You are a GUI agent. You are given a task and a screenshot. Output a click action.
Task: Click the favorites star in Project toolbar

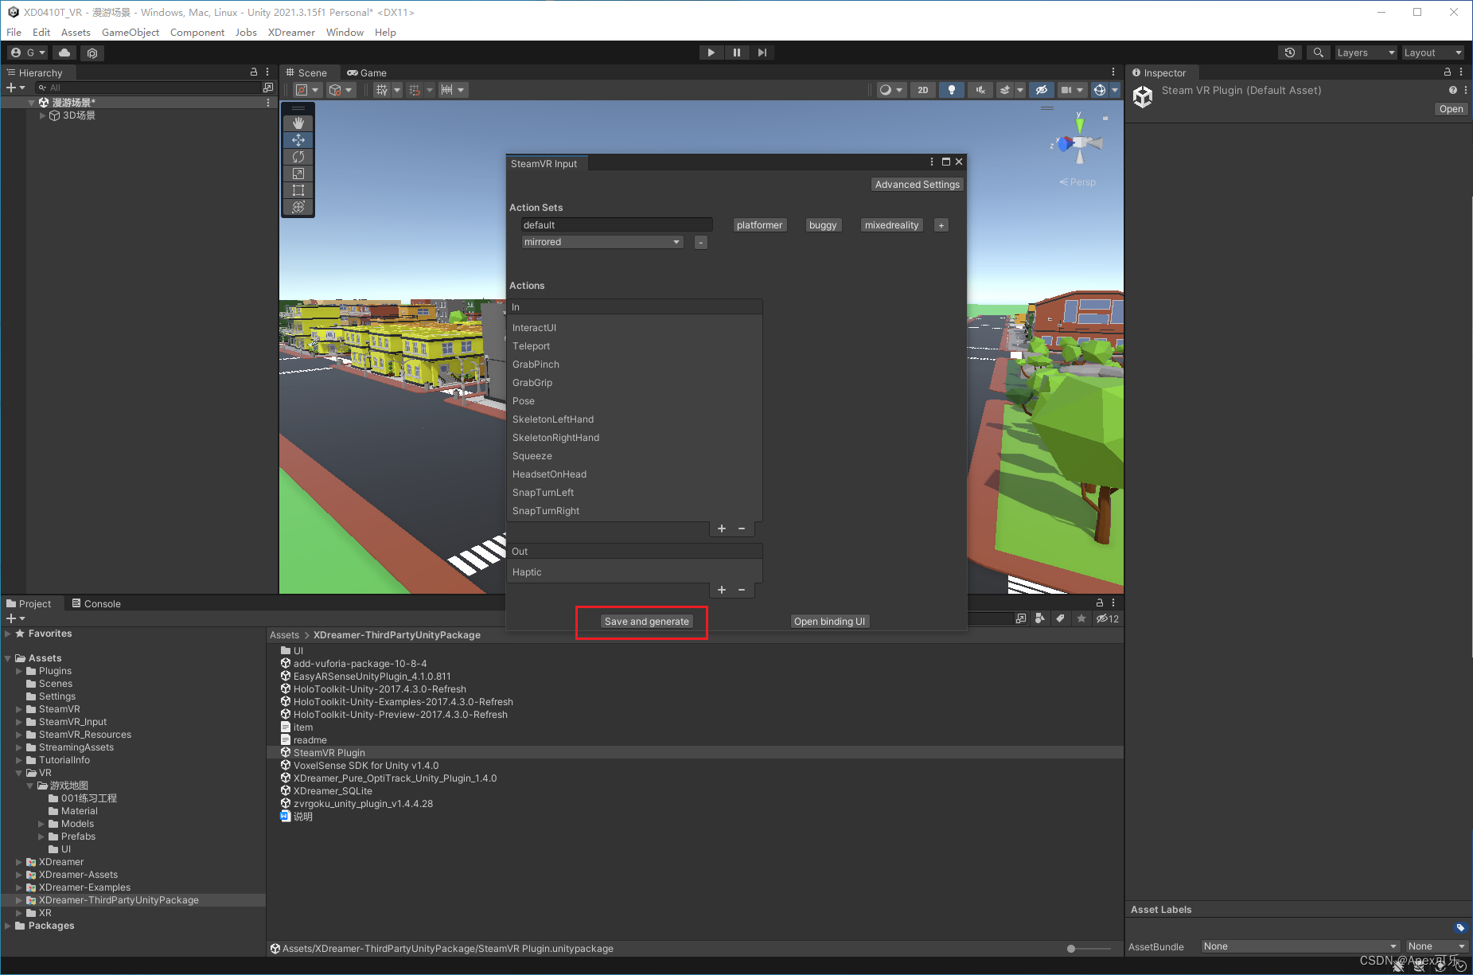click(1081, 618)
